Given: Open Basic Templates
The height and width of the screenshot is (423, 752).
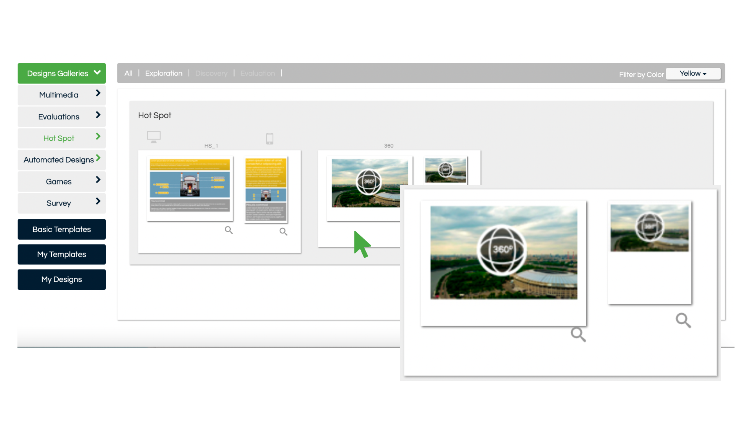Looking at the screenshot, I should (61, 230).
